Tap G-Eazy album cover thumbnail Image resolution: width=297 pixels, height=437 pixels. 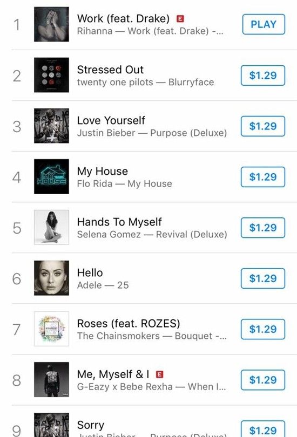(x=51, y=379)
